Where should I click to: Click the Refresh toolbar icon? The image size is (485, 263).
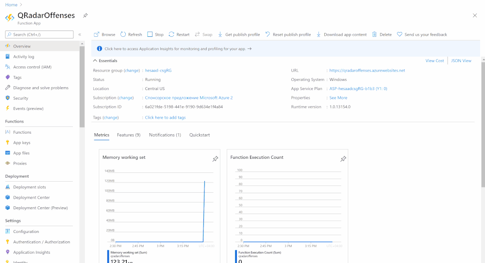coord(123,34)
